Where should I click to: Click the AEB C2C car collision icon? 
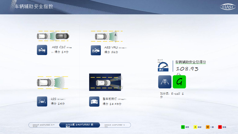(x=42, y=50)
